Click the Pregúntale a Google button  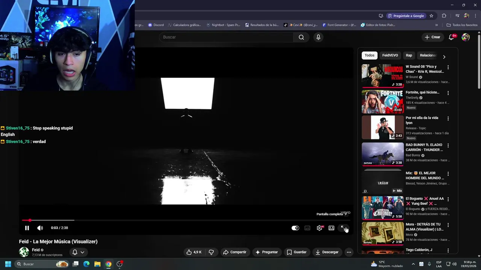click(406, 16)
